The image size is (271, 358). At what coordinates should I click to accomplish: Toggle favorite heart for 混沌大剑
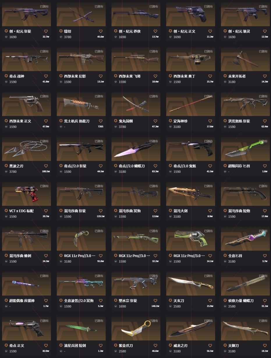click(210, 211)
